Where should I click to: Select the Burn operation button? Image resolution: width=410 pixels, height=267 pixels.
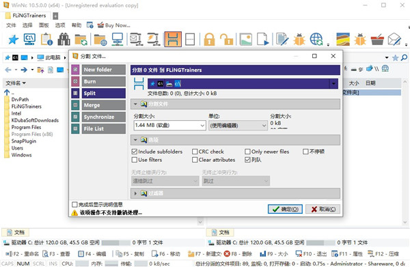[x=104, y=81]
